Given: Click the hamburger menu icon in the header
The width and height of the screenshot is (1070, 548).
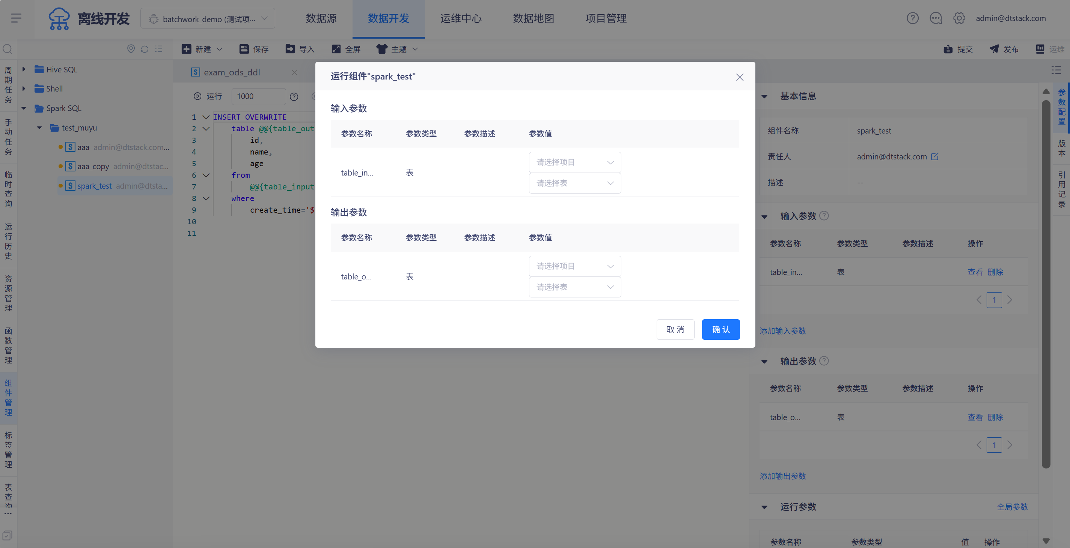Looking at the screenshot, I should click(x=16, y=18).
